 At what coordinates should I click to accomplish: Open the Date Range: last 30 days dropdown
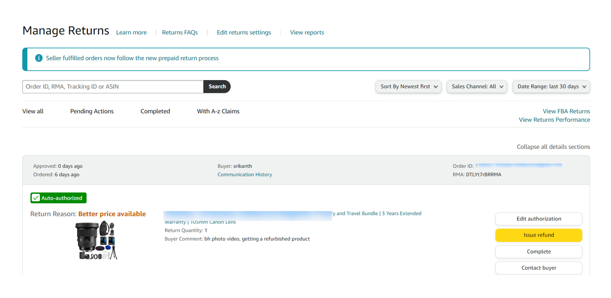point(551,86)
